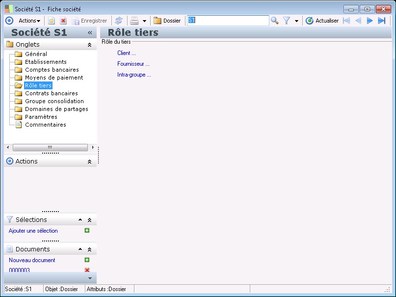Click the Documents section page icon
This screenshot has width=396, height=297.
point(9,249)
